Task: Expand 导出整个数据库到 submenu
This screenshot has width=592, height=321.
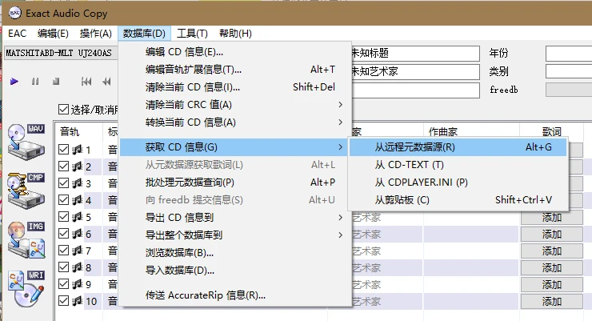Action: [235, 235]
